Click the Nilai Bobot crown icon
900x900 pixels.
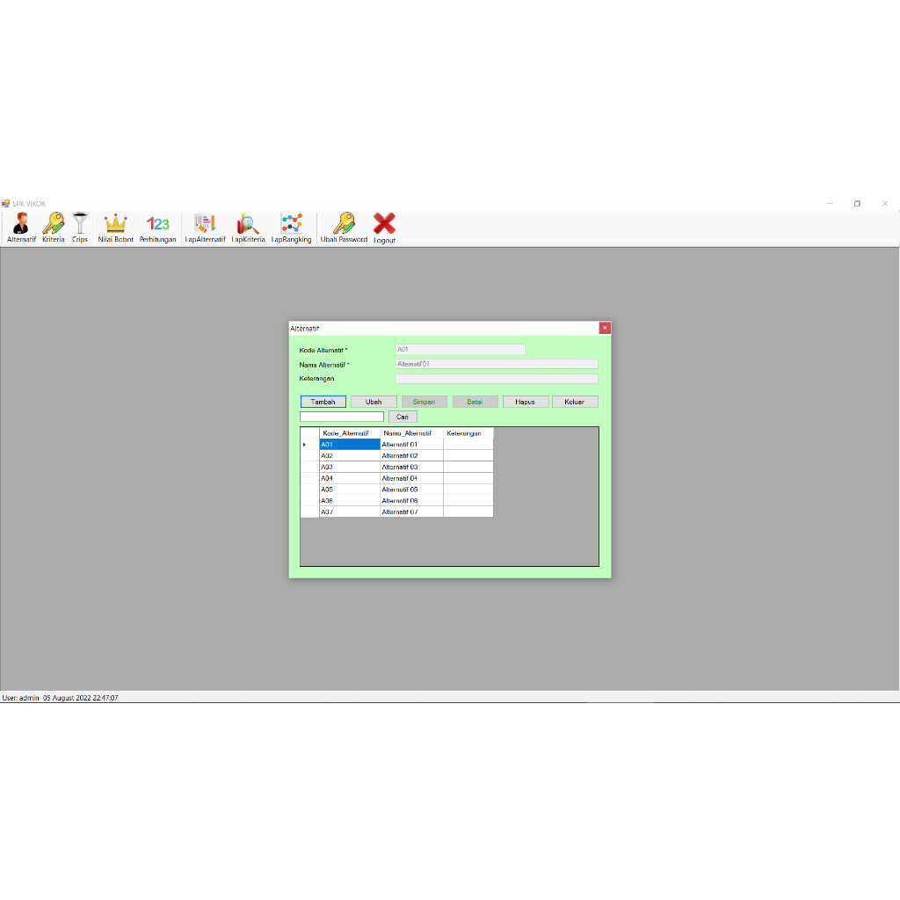[x=115, y=227]
